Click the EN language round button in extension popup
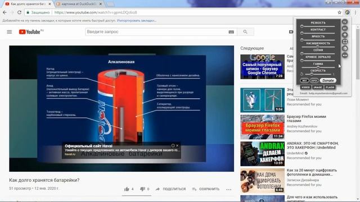Screen dimensions: 360x202 point(345,29)
